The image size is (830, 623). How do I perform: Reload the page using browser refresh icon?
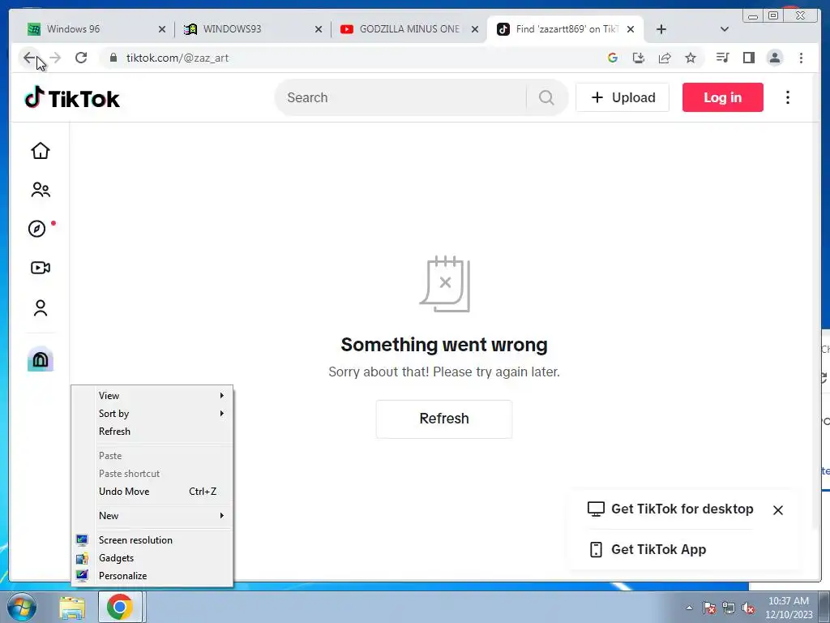pos(81,58)
